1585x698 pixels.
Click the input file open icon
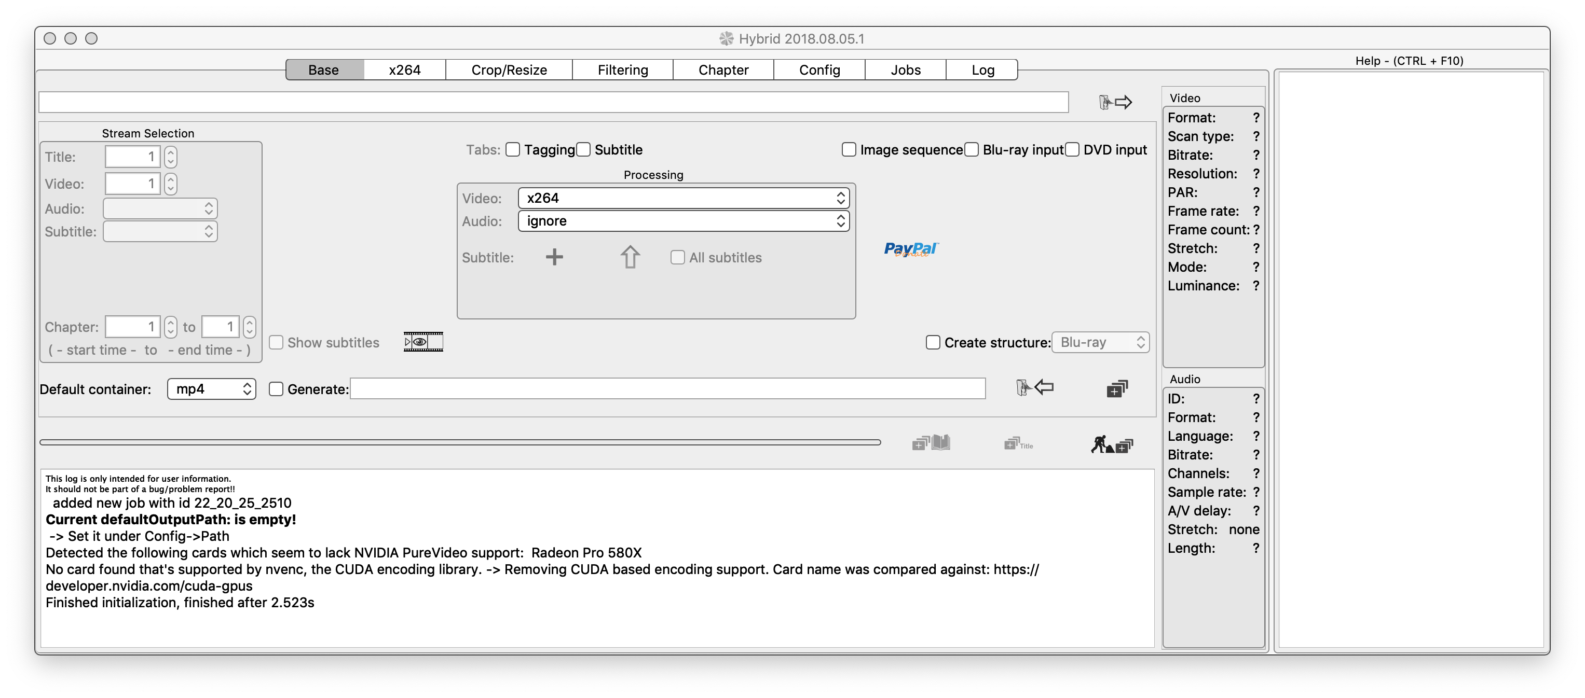point(1115,102)
